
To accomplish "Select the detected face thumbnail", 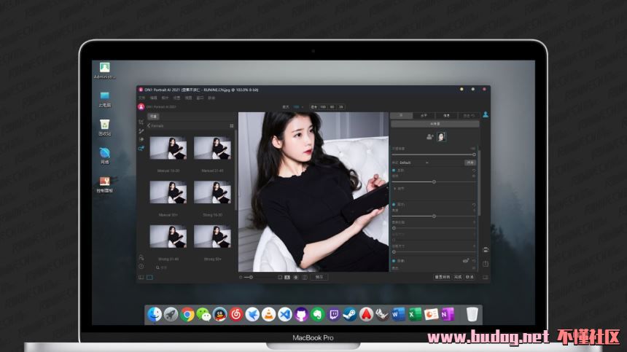I will click(x=442, y=136).
